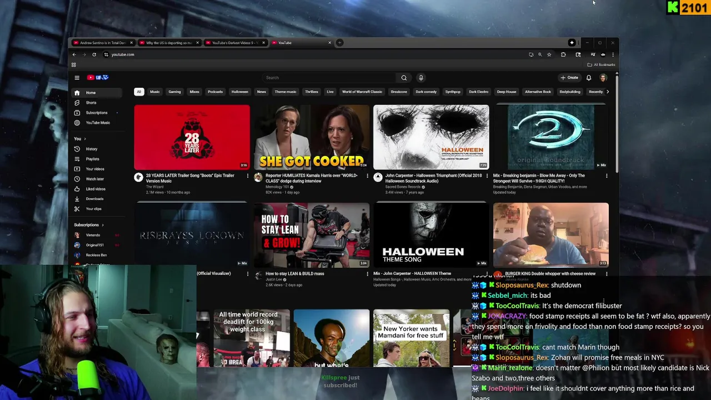Expand the Subscriptions section heading
Image resolution: width=711 pixels, height=400 pixels.
[x=89, y=225]
